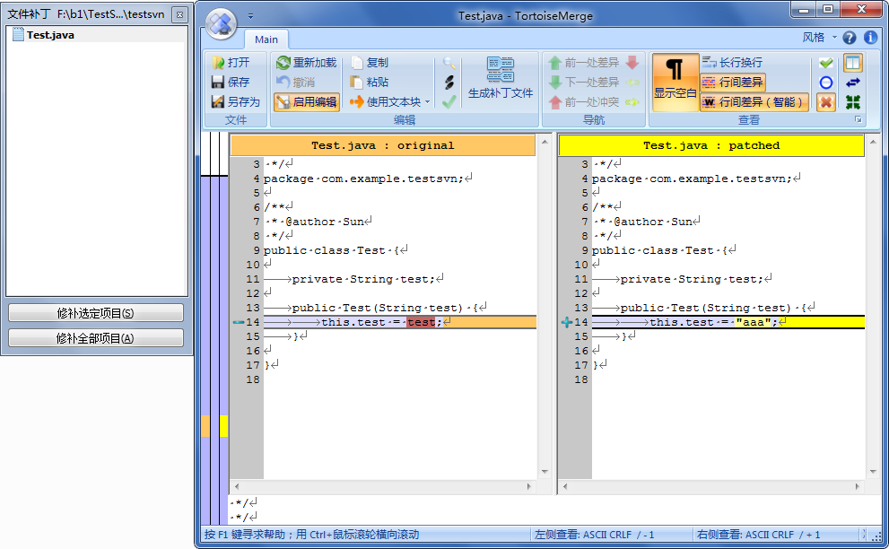Toggle 行间差异 inline diff
889x549 pixels.
pos(733,83)
